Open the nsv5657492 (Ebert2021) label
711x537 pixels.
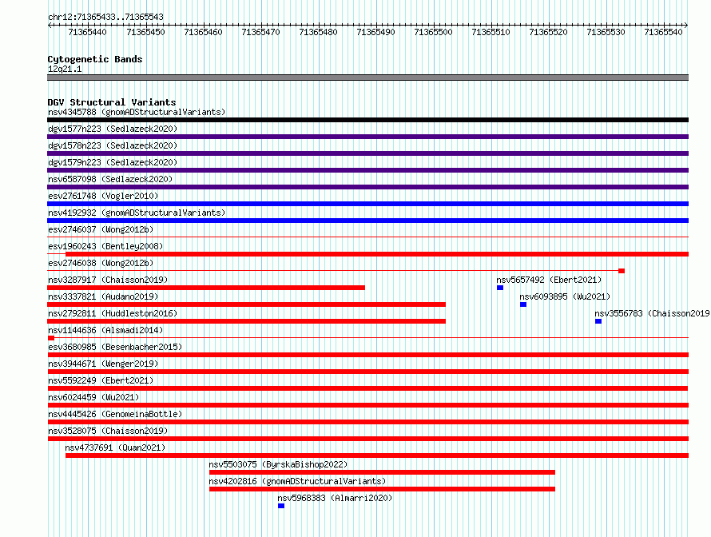point(549,280)
